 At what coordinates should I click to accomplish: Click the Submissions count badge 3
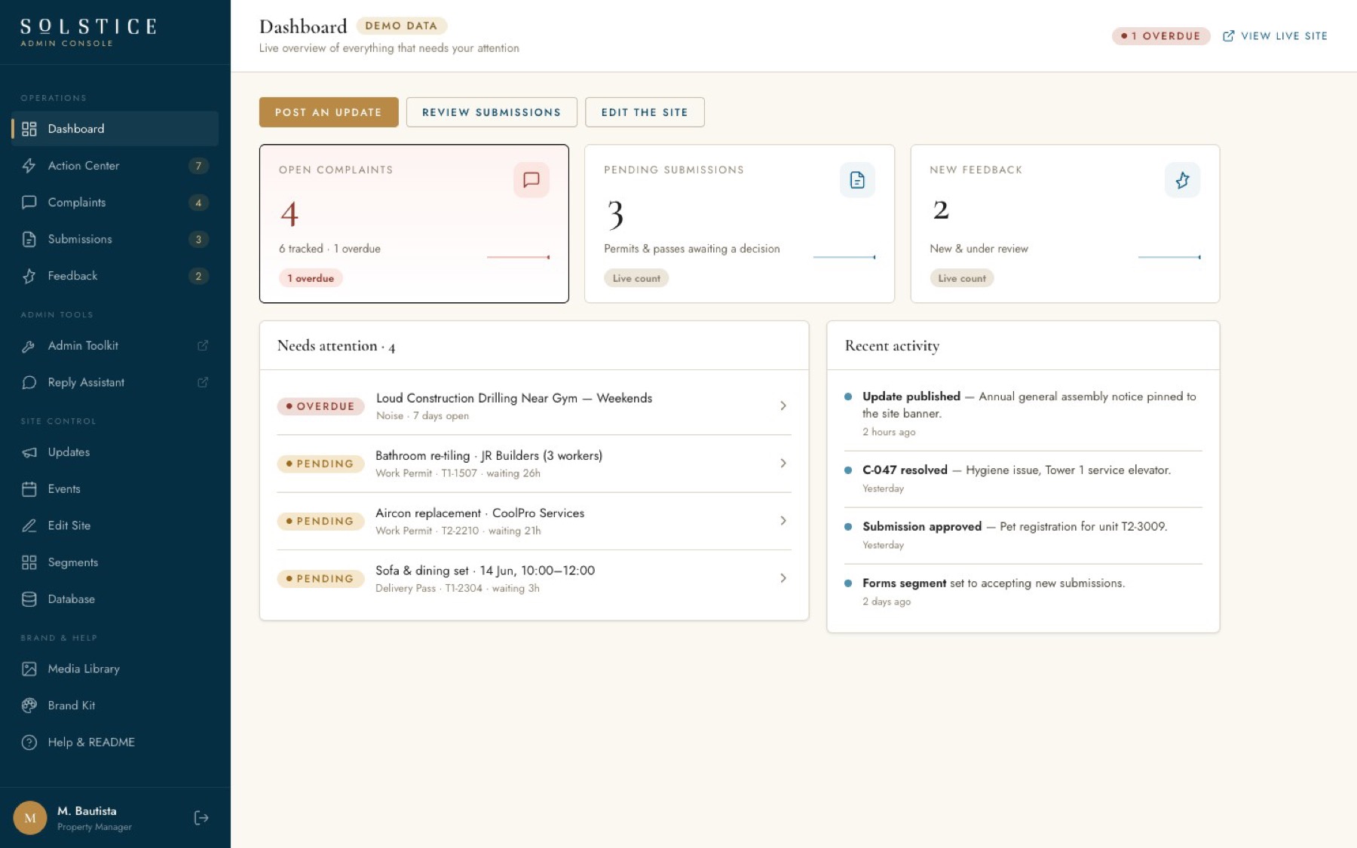pyautogui.click(x=198, y=239)
